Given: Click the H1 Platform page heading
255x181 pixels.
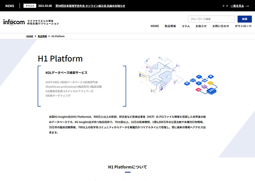Looking at the screenshot, I should (60, 59).
